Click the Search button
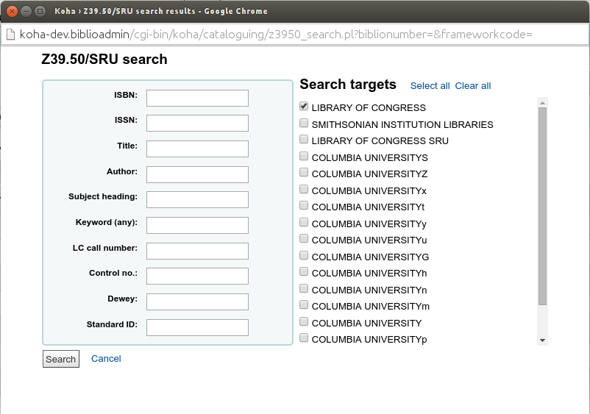The image size is (590, 414). coord(60,359)
